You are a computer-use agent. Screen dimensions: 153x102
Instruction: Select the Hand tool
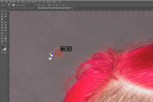coord(5,39)
